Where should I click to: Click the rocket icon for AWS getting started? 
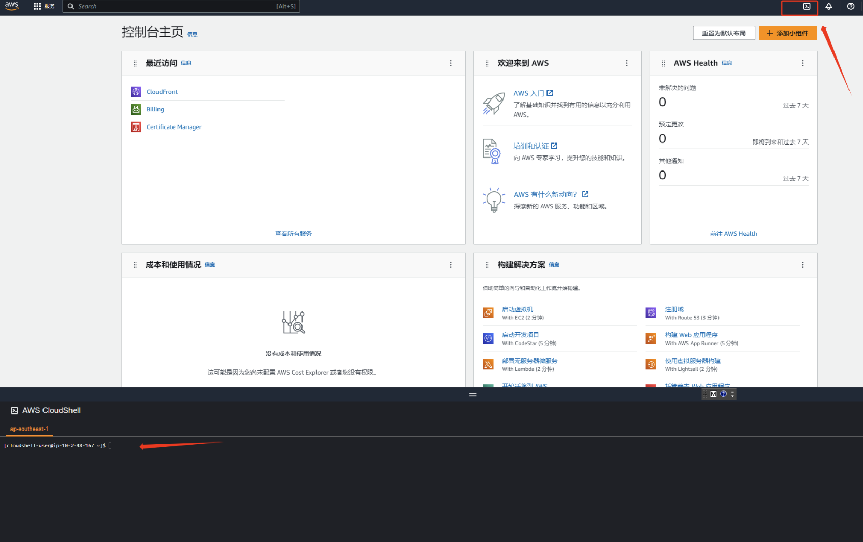(494, 104)
